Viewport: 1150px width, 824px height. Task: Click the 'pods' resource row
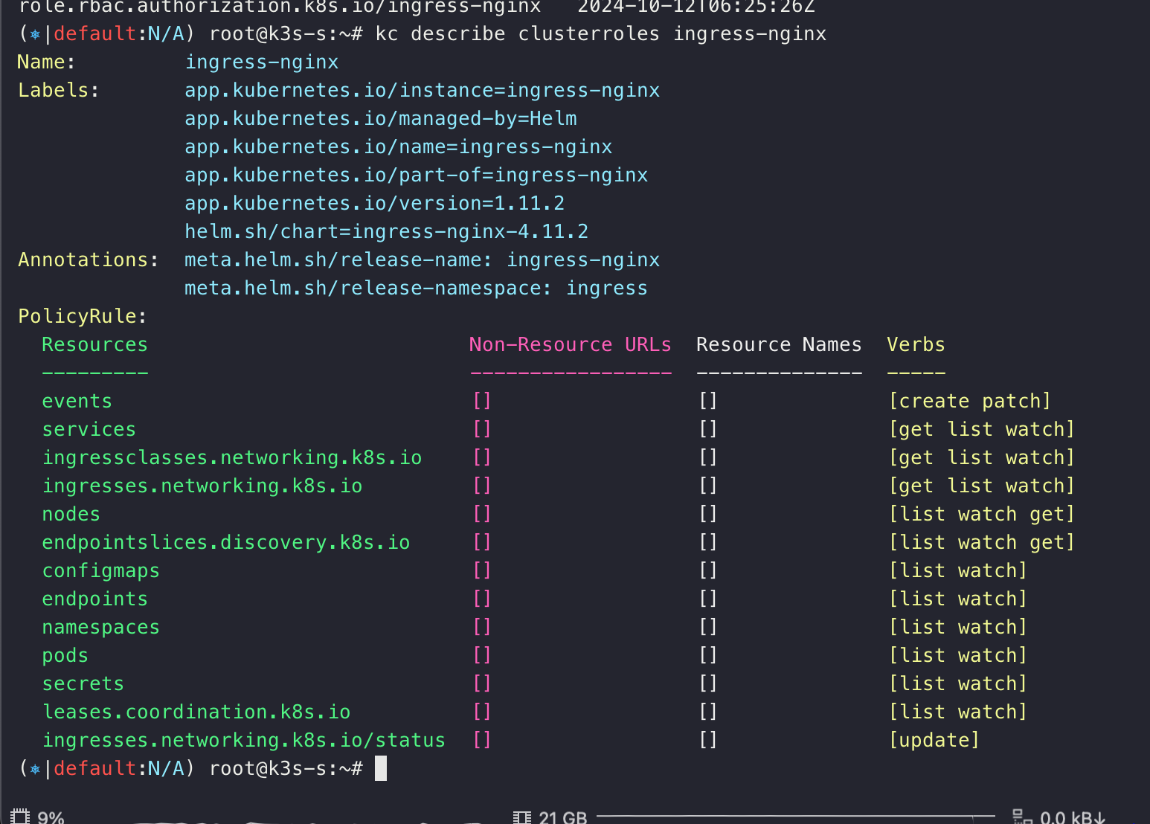coord(65,656)
